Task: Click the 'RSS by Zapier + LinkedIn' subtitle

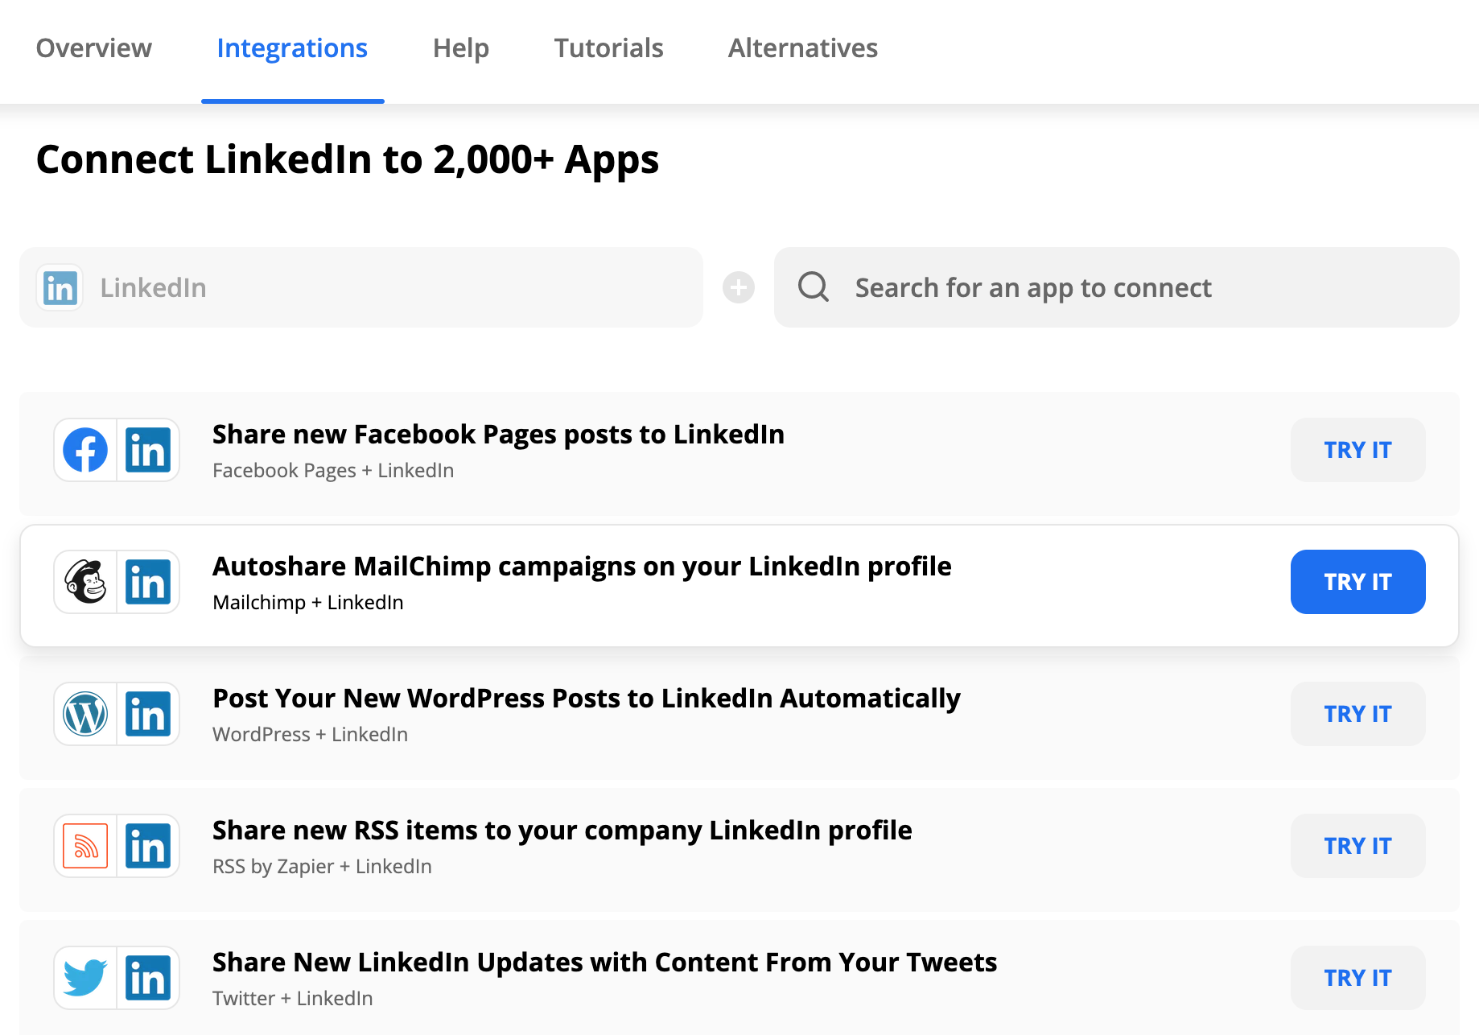Action: [x=322, y=867]
